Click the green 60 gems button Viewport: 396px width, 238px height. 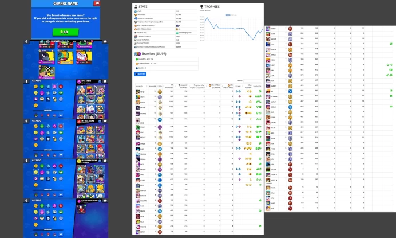click(66, 32)
